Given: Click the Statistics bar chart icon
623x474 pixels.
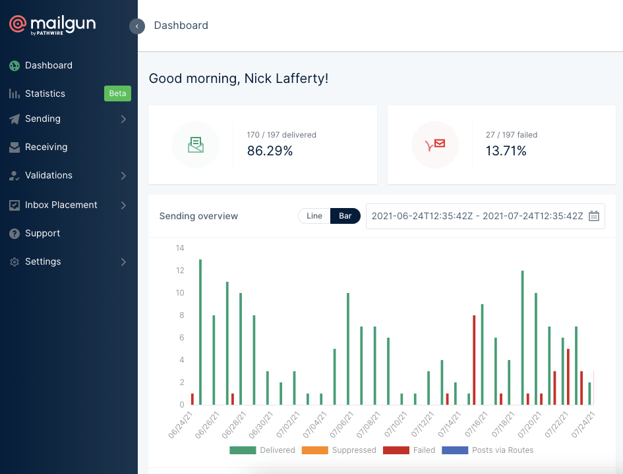Looking at the screenshot, I should pos(14,93).
